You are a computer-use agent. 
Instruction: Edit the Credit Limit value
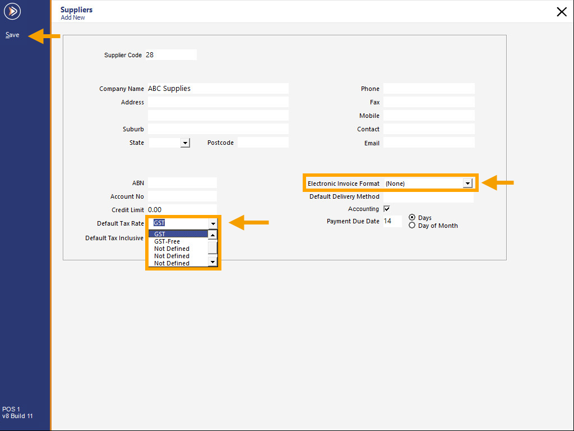182,210
